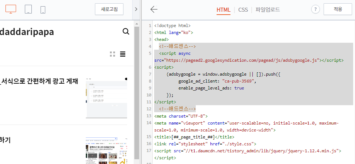This screenshot has height=164, width=355.
Task: Collapse preview panel with right chevron
Action: (136, 9)
